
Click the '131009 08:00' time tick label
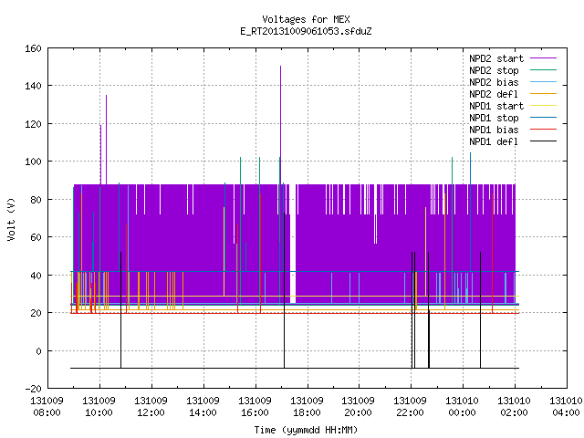click(x=47, y=407)
